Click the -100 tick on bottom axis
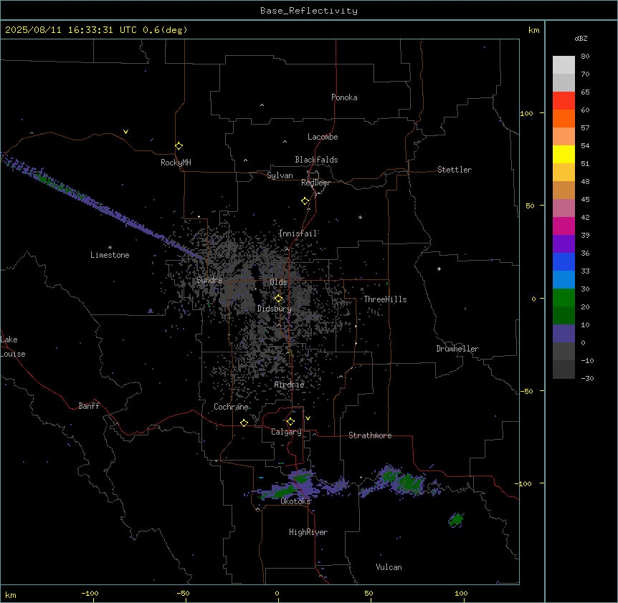The image size is (618, 603). pos(90,593)
